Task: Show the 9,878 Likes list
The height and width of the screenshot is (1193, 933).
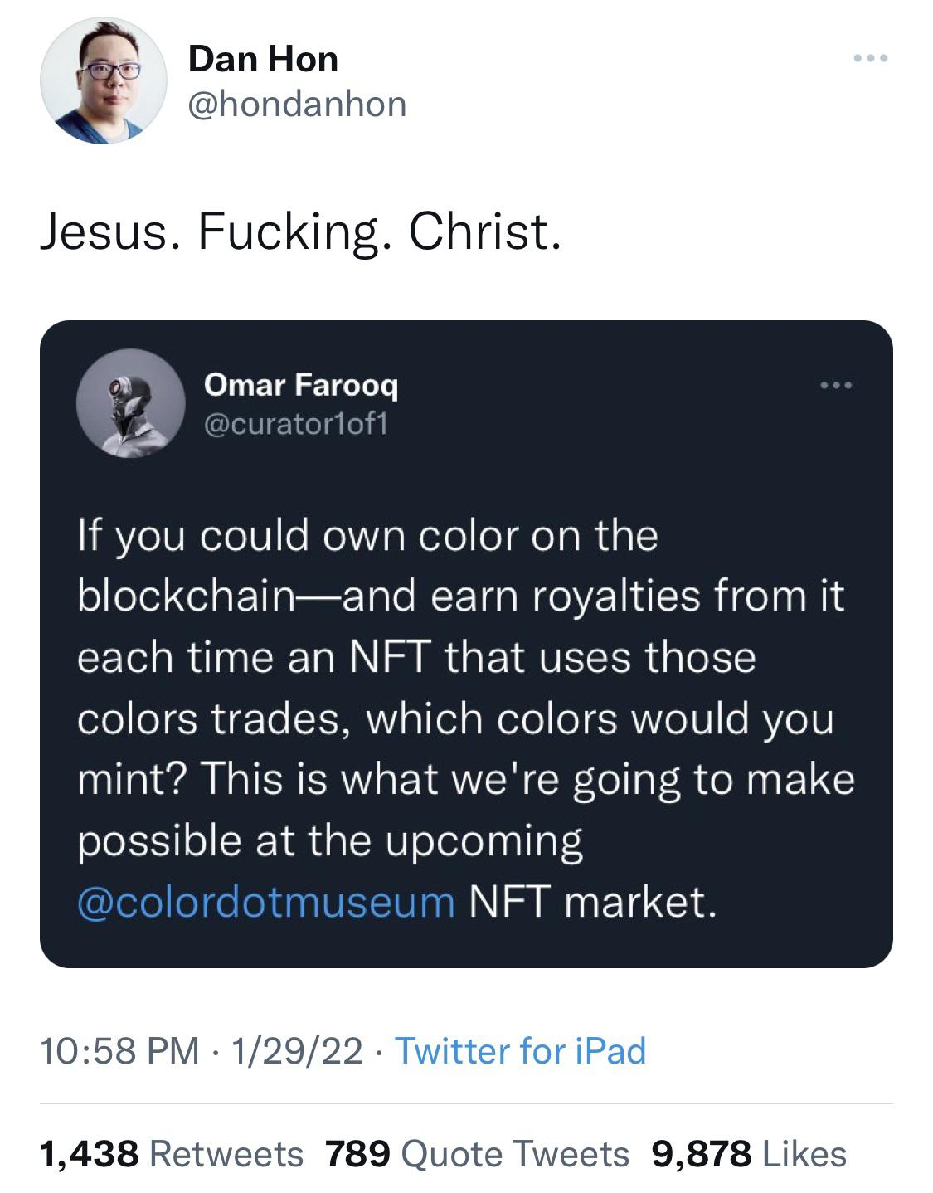Action: (749, 1154)
